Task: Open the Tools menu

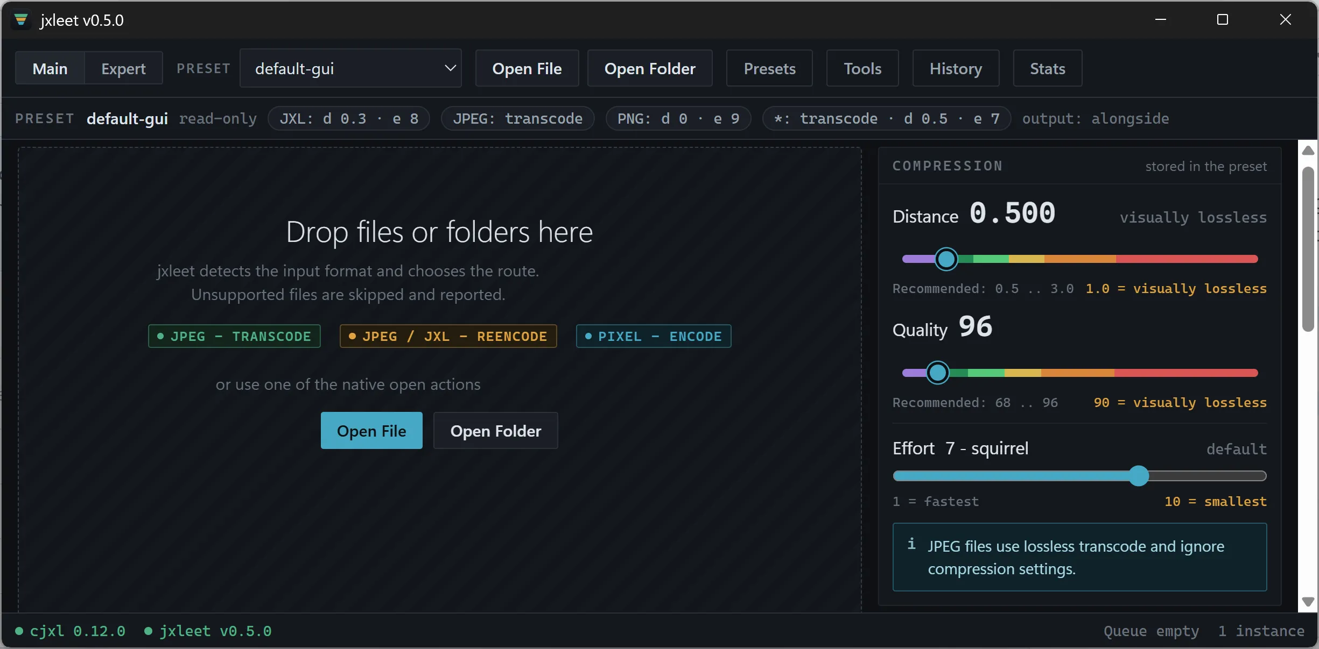Action: 862,68
